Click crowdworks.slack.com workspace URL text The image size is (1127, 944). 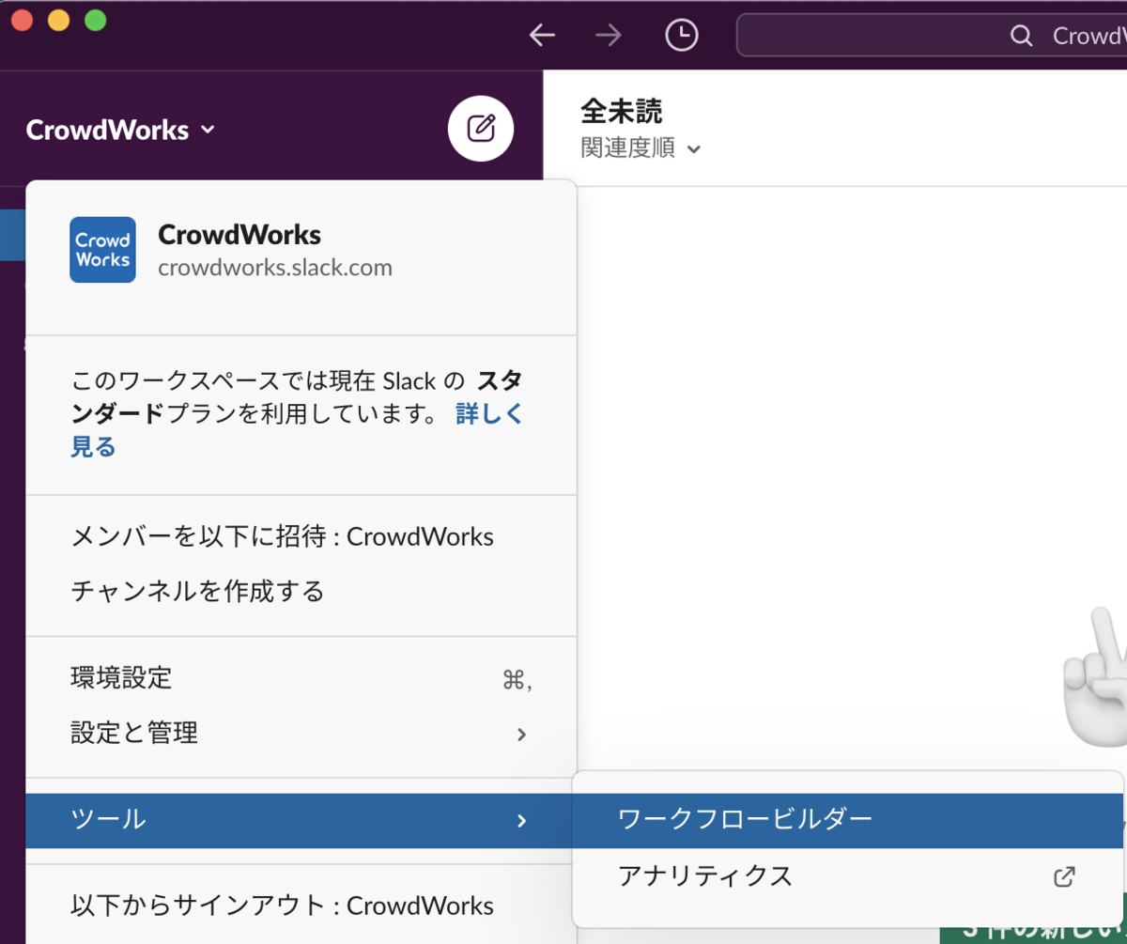click(x=275, y=268)
